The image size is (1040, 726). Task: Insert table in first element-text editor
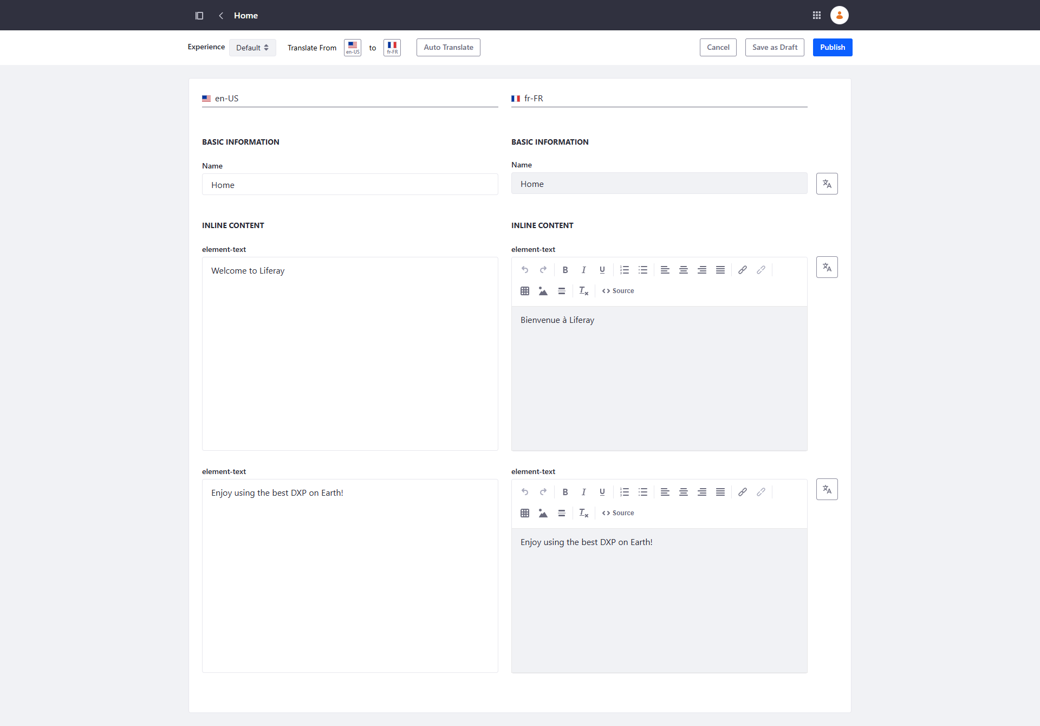point(525,291)
